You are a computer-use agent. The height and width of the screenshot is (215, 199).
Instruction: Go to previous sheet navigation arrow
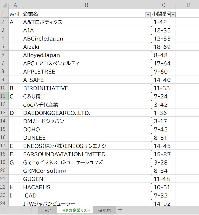(13, 210)
